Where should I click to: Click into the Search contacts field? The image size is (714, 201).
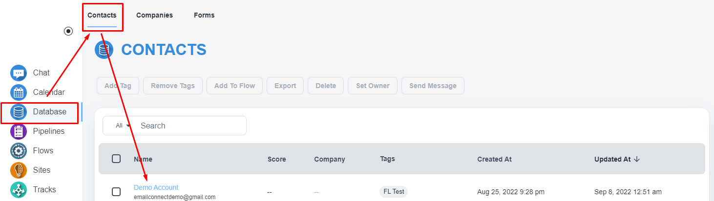pyautogui.click(x=190, y=126)
